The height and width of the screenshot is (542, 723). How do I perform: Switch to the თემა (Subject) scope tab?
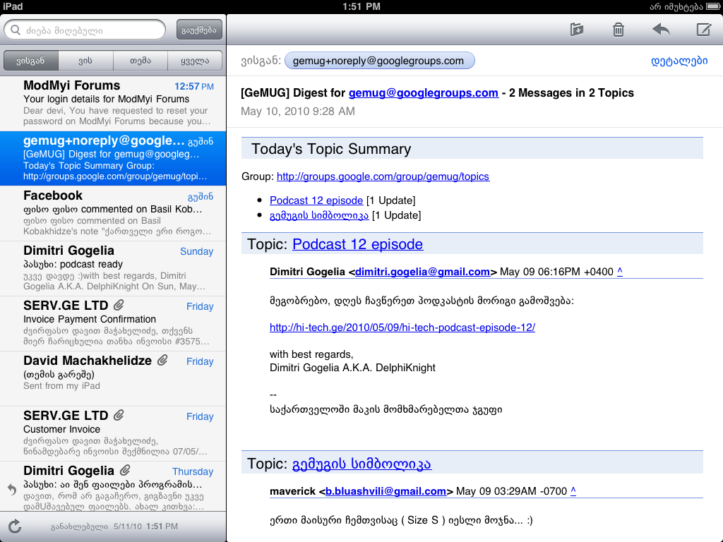tap(141, 61)
